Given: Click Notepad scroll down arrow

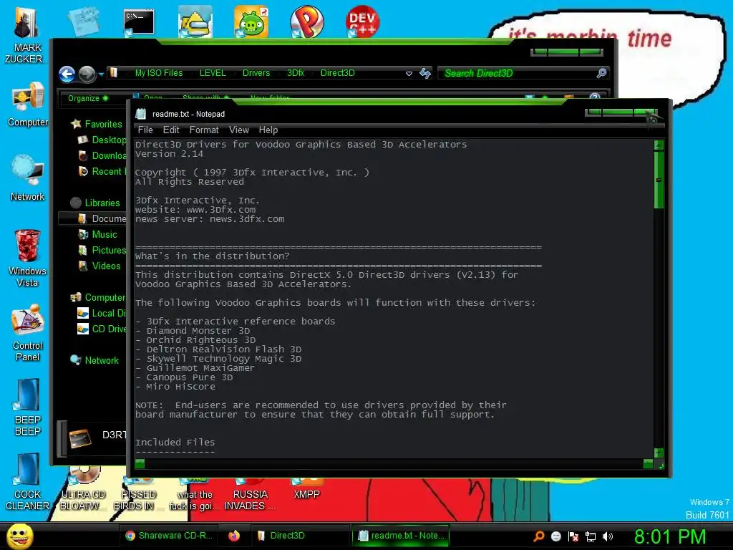Looking at the screenshot, I should coord(659,453).
